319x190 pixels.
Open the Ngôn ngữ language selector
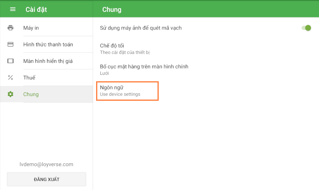[x=127, y=90]
